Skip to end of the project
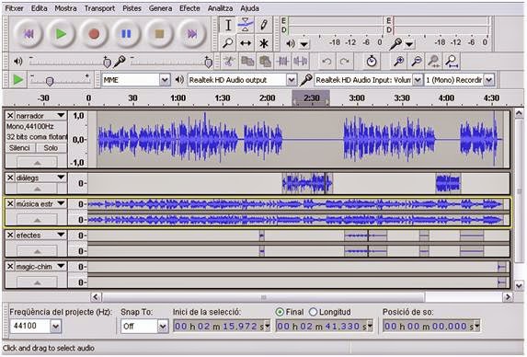The width and height of the screenshot is (527, 357). pyautogui.click(x=192, y=34)
